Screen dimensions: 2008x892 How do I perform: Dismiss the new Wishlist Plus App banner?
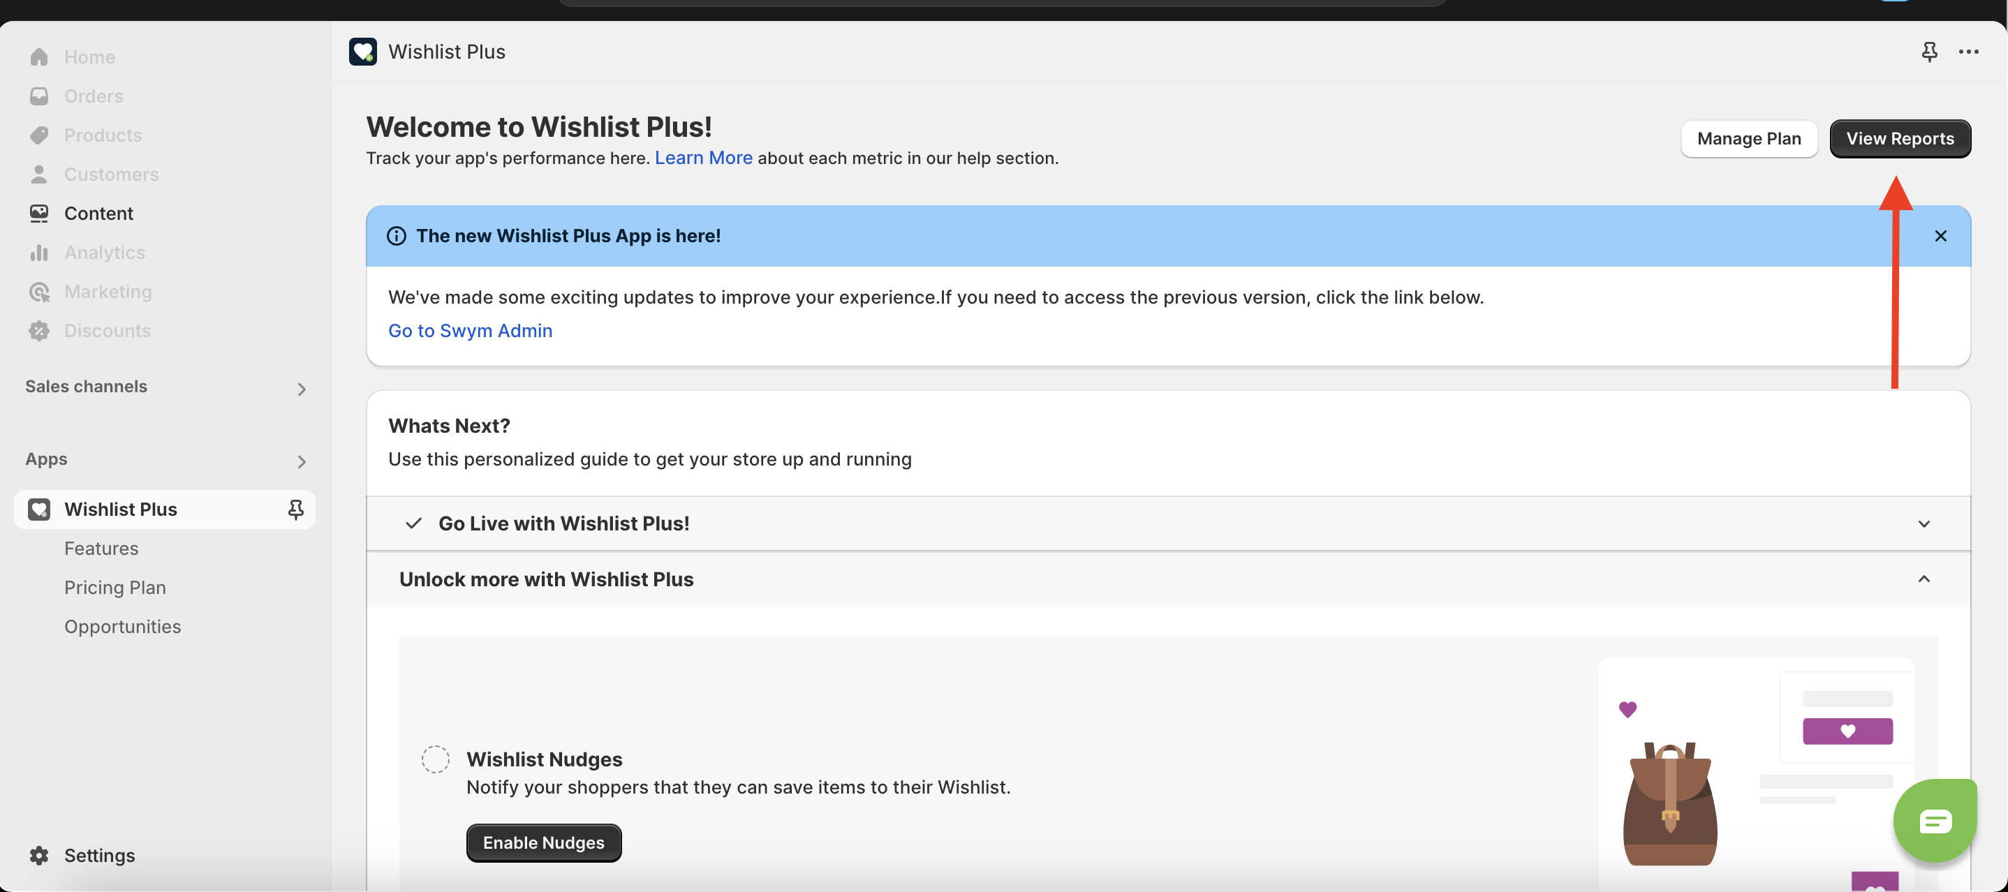click(x=1940, y=236)
